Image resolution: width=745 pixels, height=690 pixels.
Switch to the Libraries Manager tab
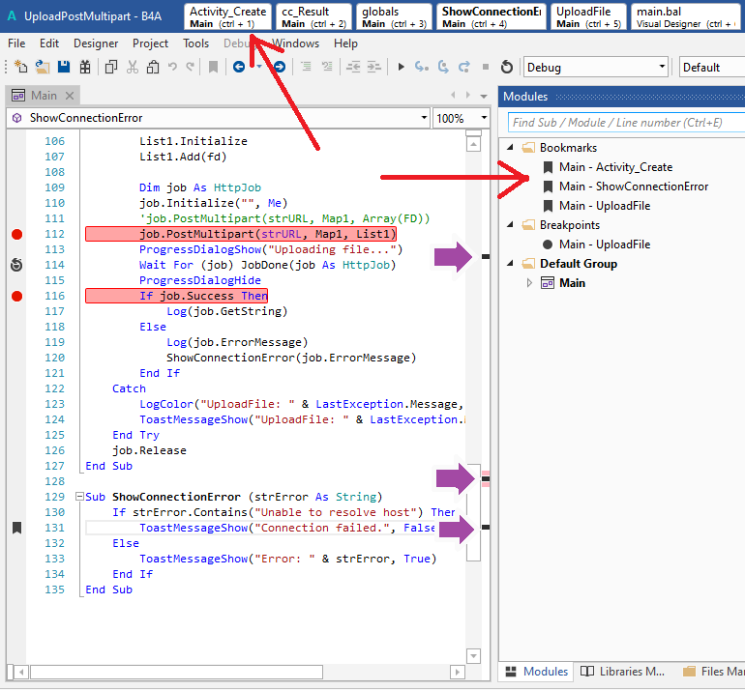621,671
